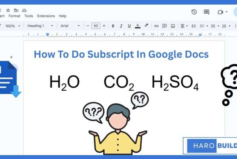Expand the alignment options arrow
The width and height of the screenshot is (237, 159).
pos(187,26)
